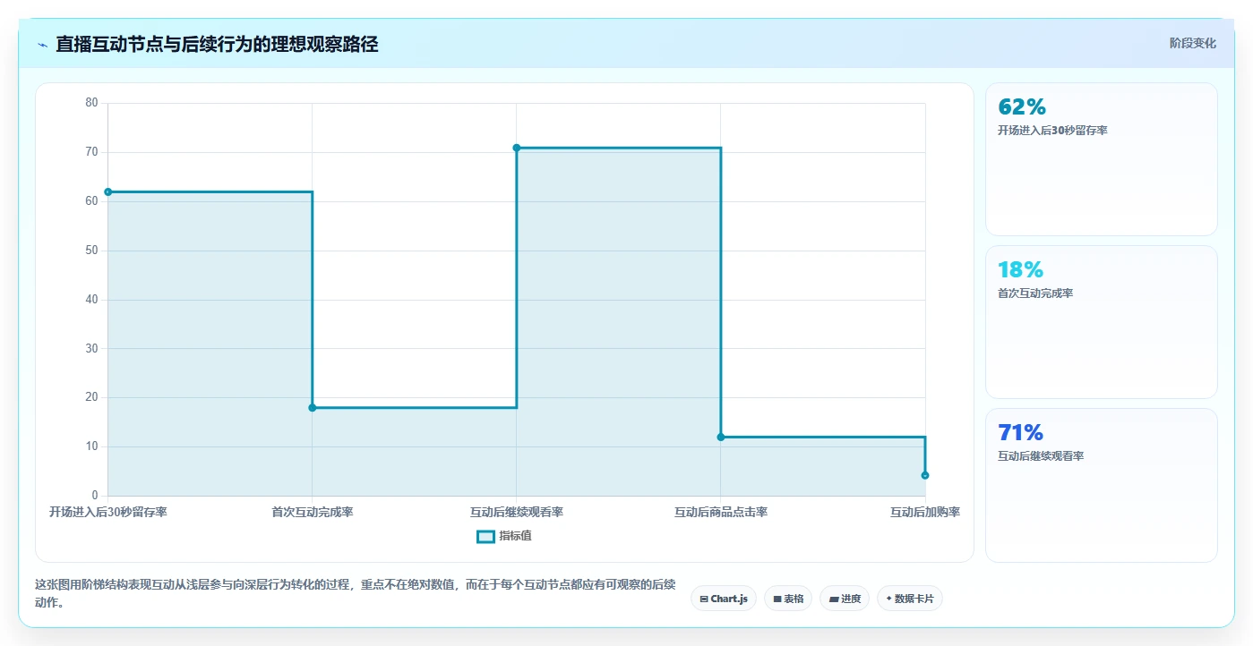Click the data point at value 18
This screenshot has height=646, width=1253.
(313, 407)
